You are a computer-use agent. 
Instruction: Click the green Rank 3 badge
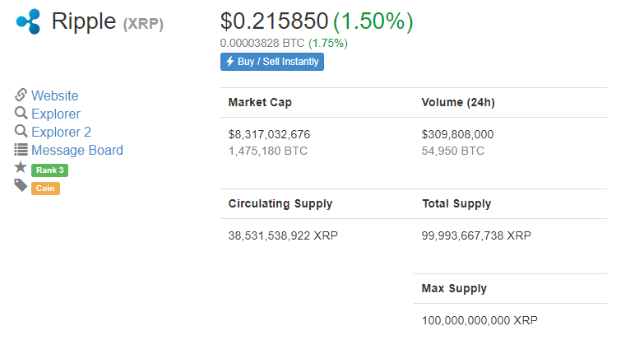click(x=49, y=170)
